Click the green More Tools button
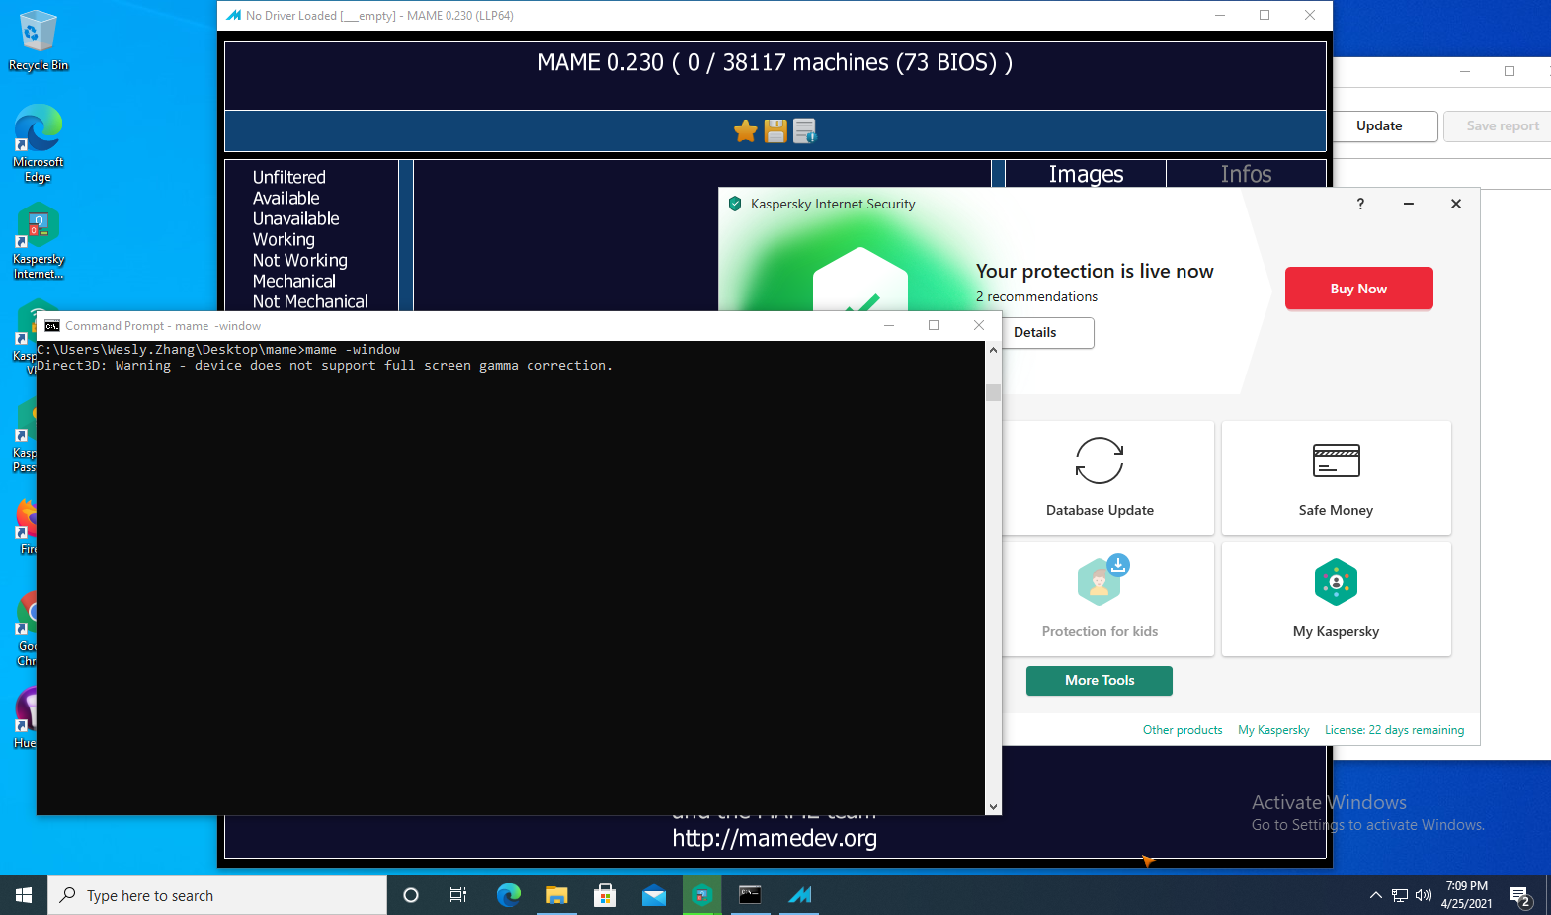The width and height of the screenshot is (1551, 915). click(1100, 681)
